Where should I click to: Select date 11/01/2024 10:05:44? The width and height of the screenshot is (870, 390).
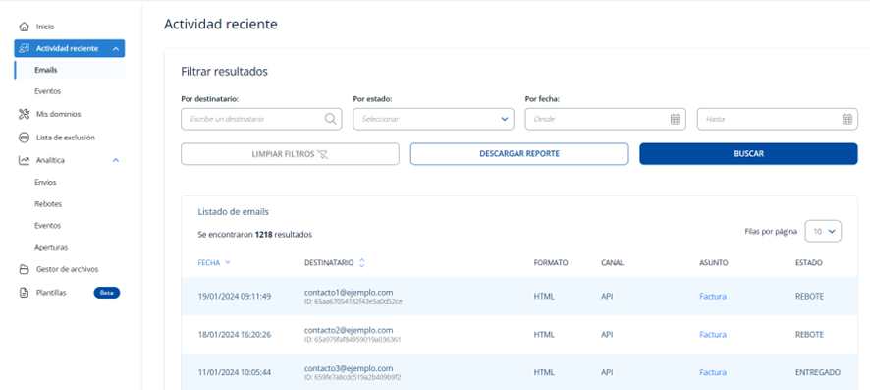tap(234, 372)
